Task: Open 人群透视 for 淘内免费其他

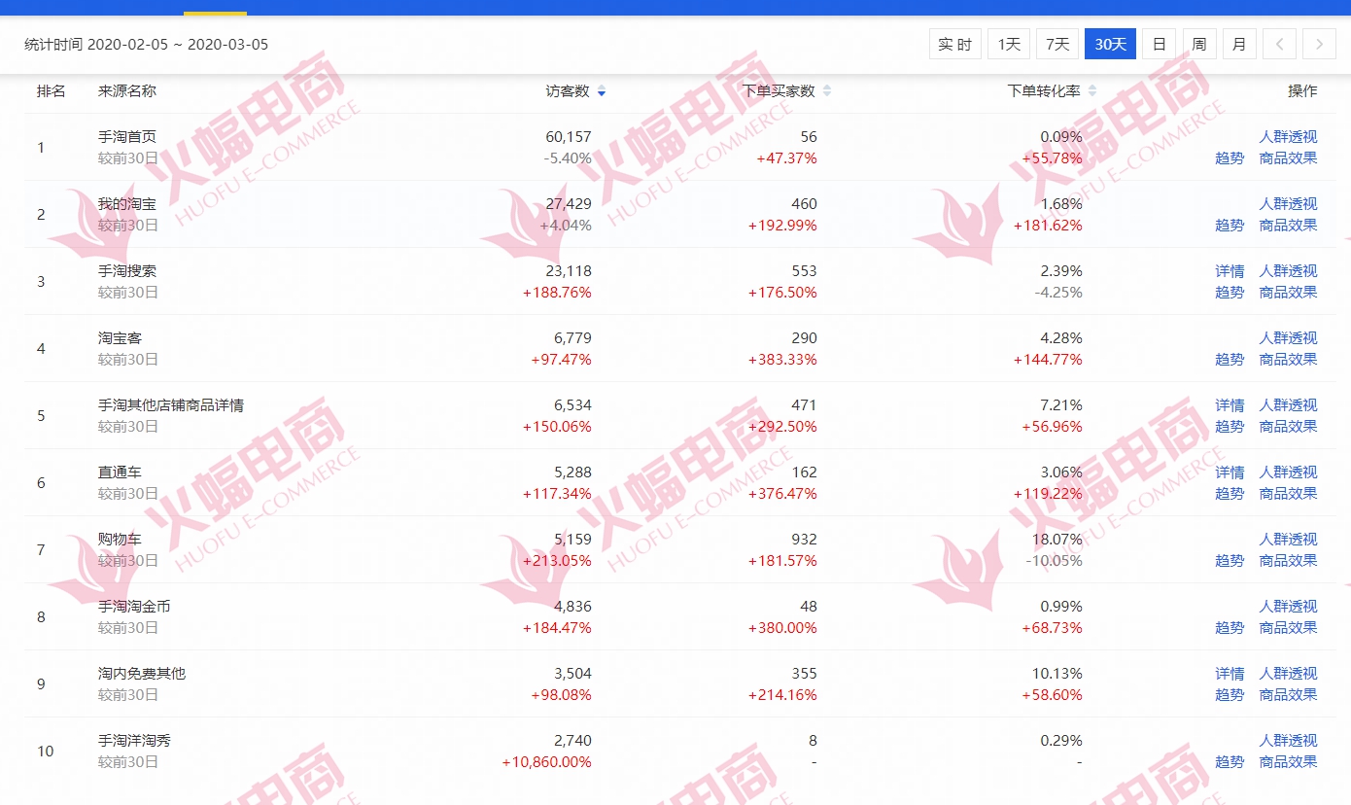Action: [1288, 674]
